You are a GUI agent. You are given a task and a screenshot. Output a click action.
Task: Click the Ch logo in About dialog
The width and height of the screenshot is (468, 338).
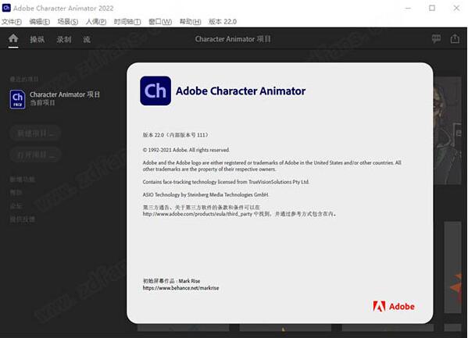[155, 91]
